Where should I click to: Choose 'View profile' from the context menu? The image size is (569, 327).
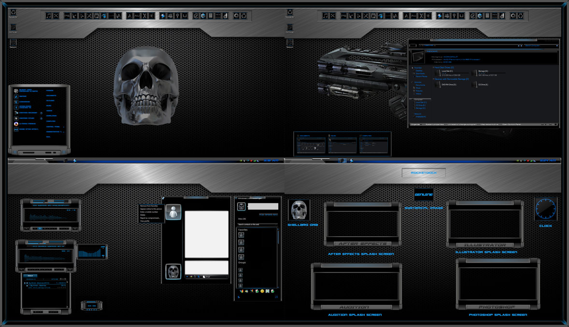[145, 221]
